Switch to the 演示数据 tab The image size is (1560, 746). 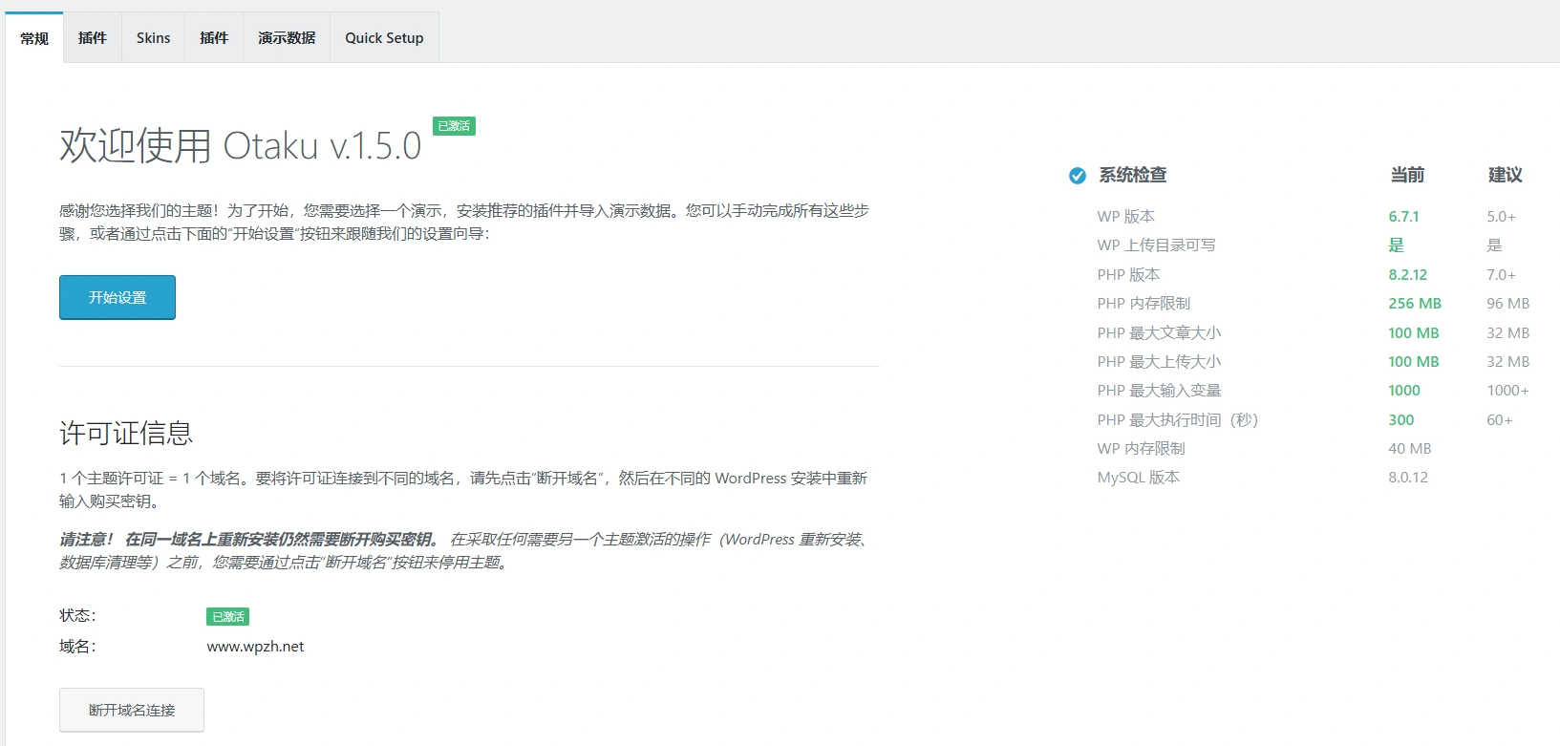tap(287, 38)
